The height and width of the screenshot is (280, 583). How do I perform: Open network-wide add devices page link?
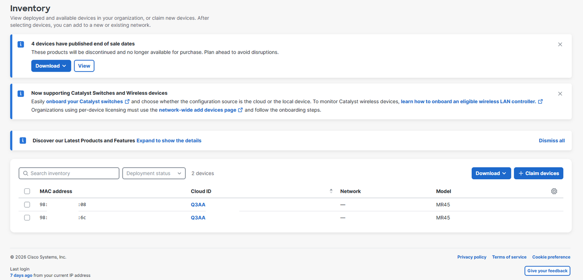[197, 110]
